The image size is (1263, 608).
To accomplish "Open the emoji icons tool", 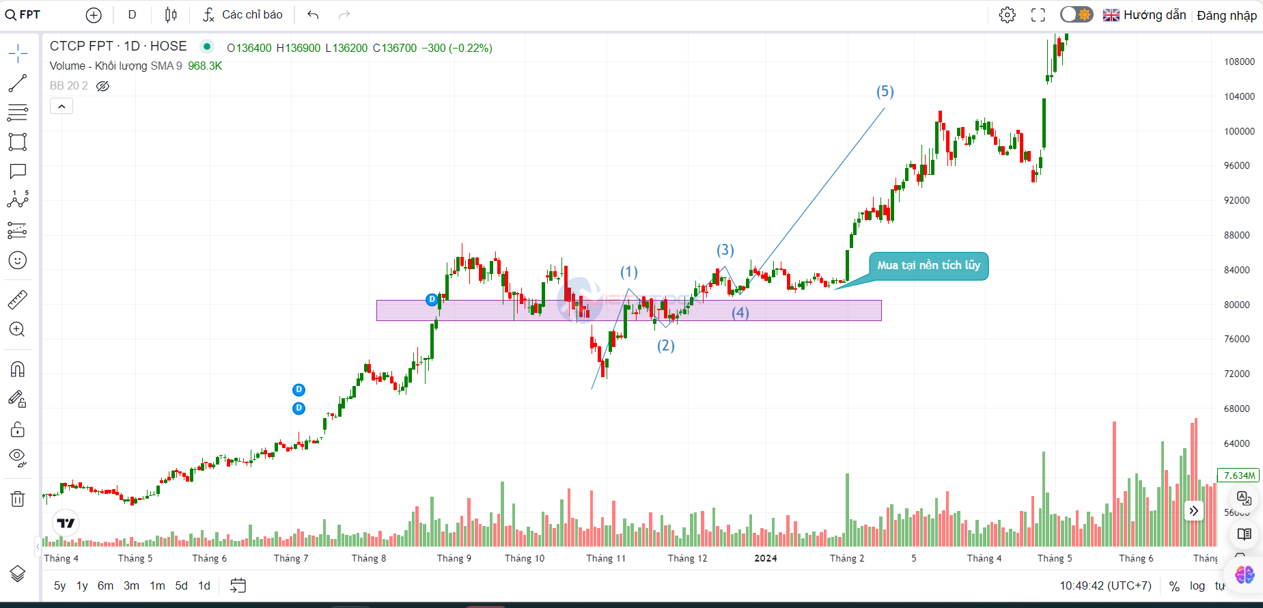I will click(18, 260).
